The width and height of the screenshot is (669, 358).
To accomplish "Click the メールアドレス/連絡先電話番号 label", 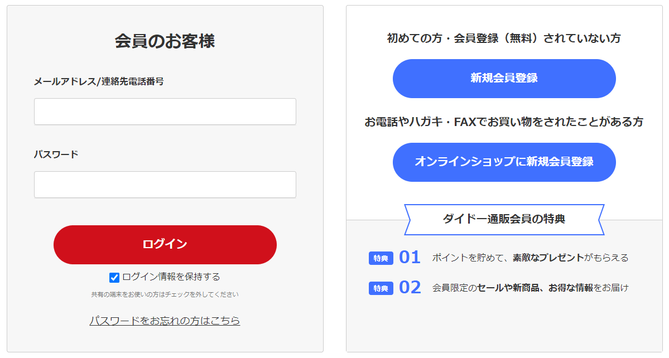I will click(99, 81).
